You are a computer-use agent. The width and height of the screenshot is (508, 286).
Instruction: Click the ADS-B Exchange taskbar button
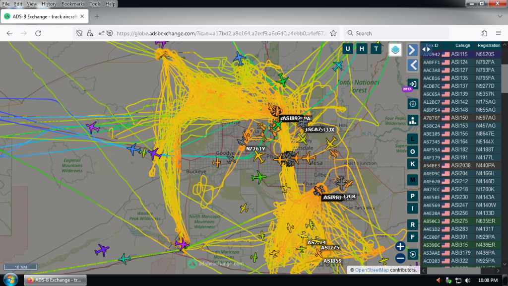(55, 280)
